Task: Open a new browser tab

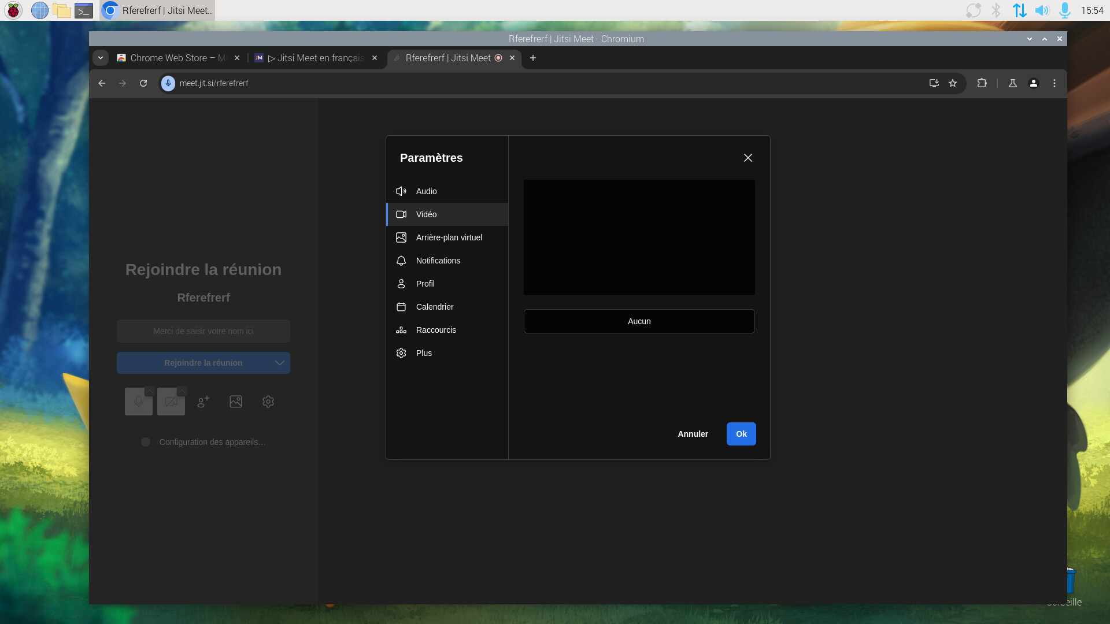Action: point(533,58)
